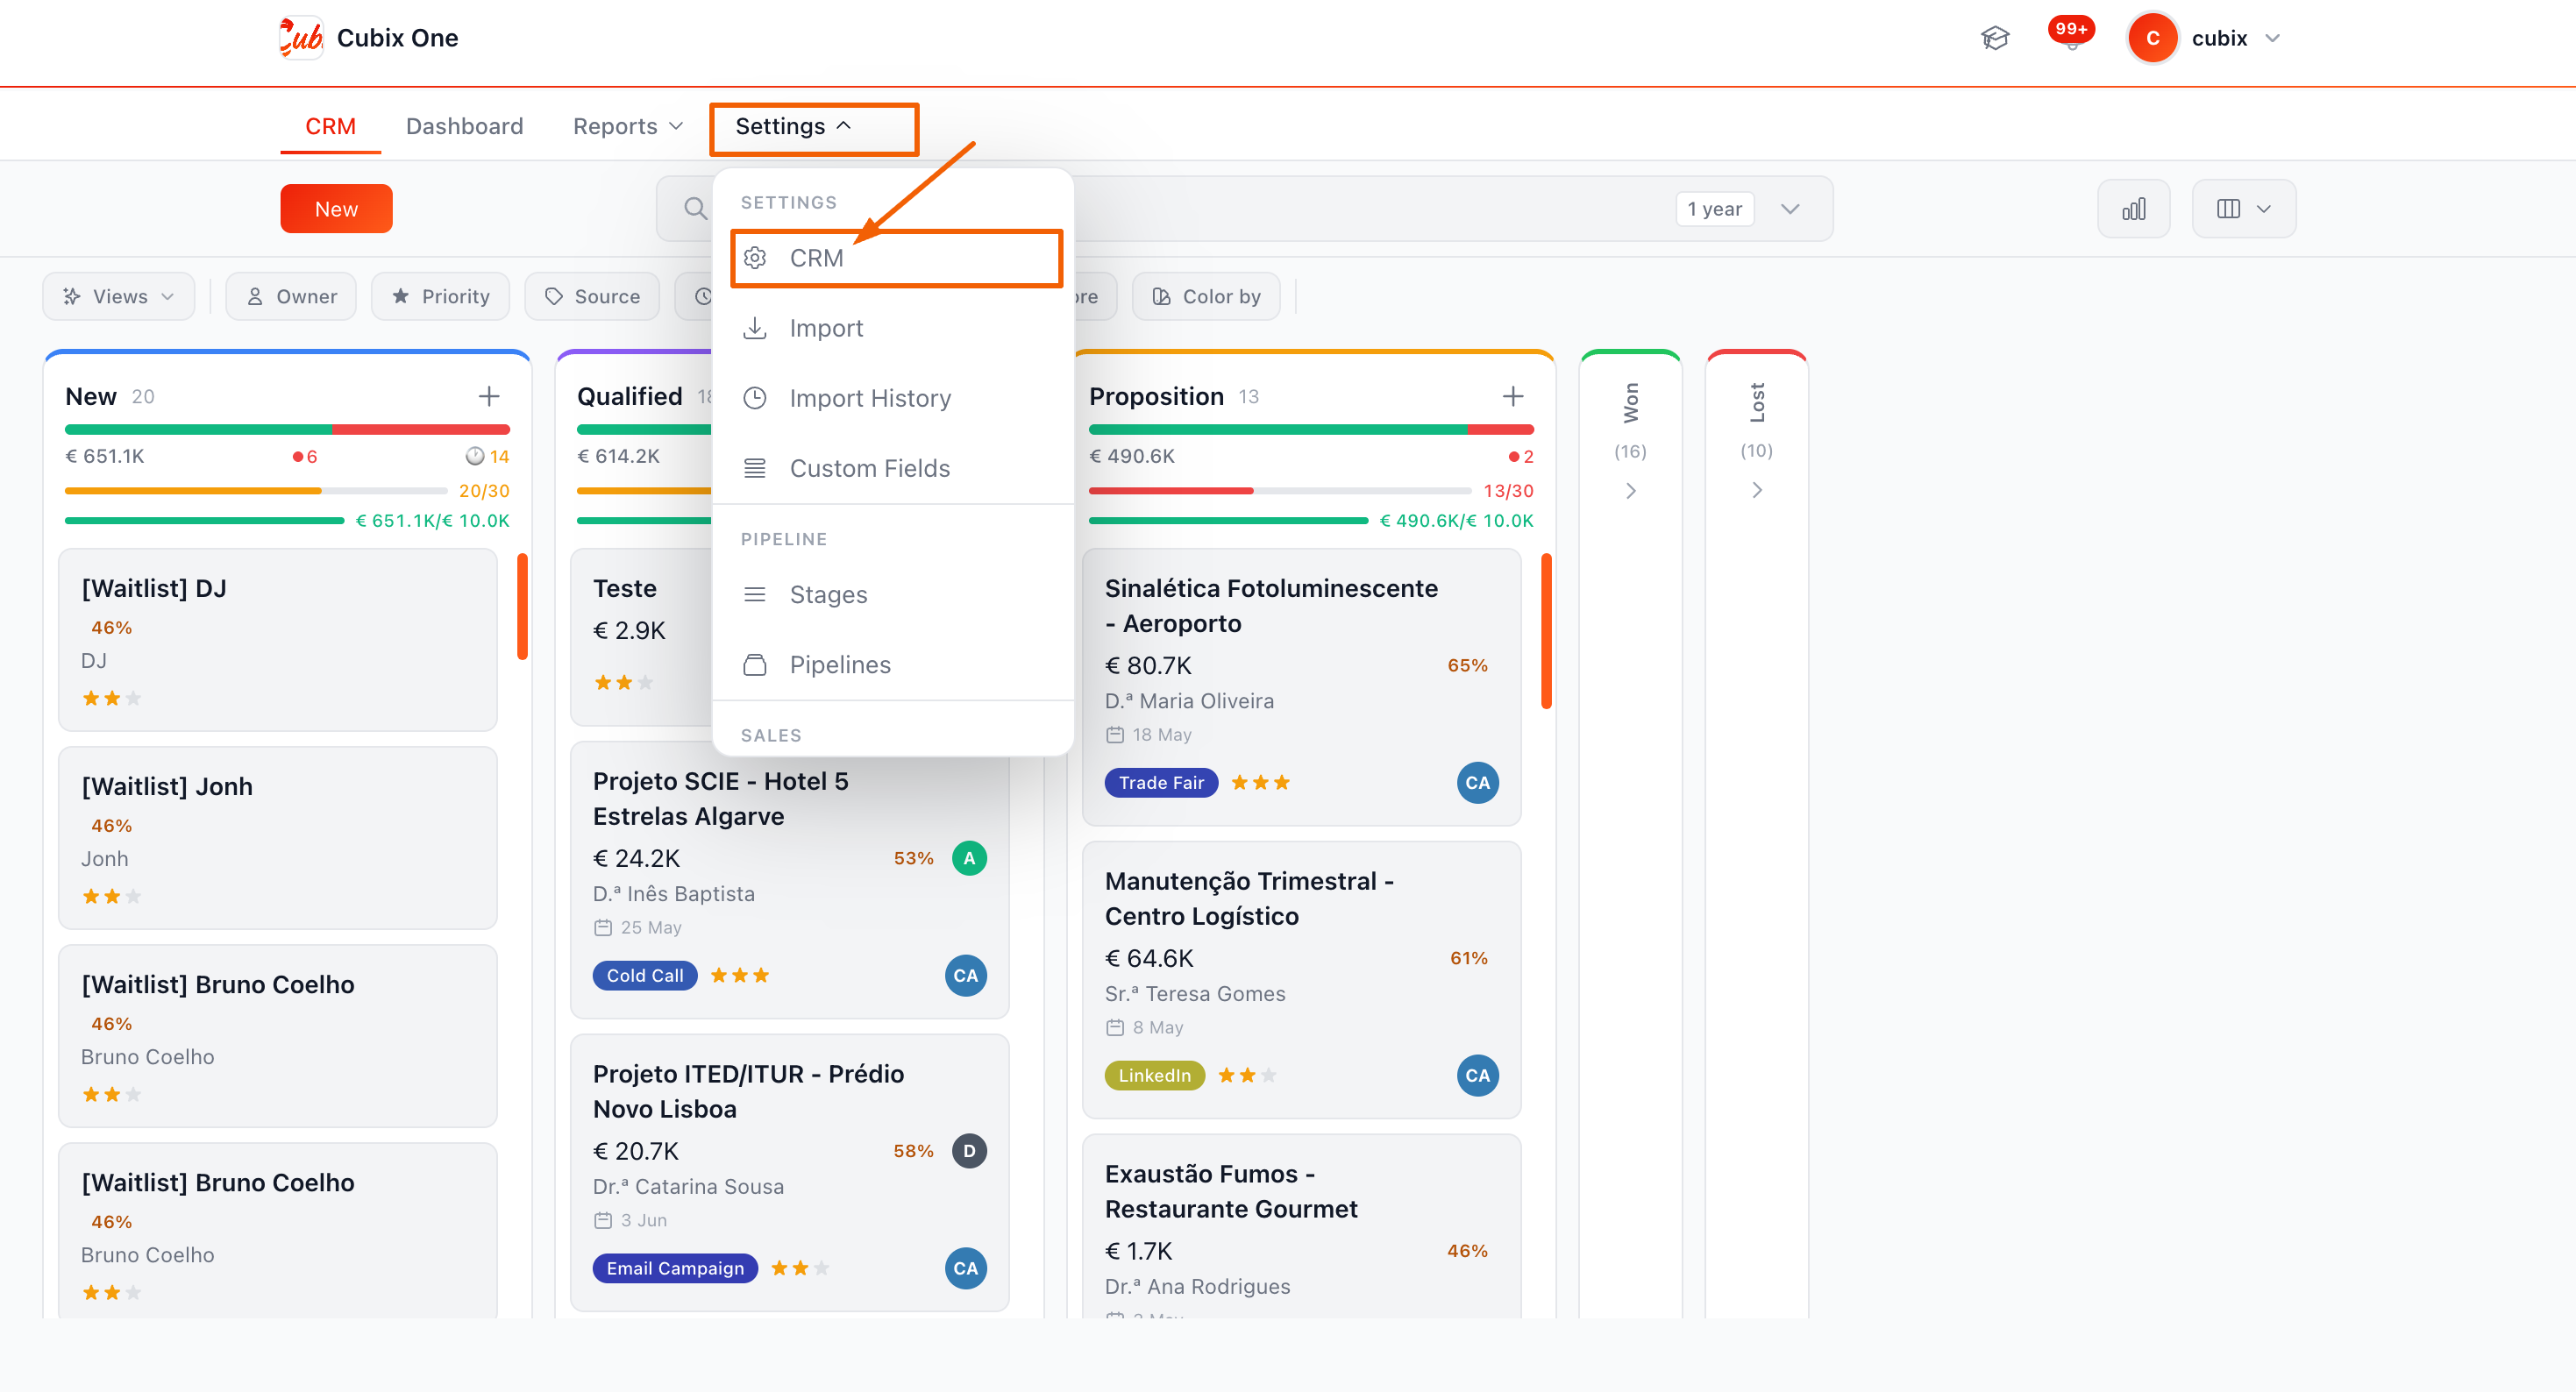Click green A avatar on Projeto SCIE card

click(969, 858)
